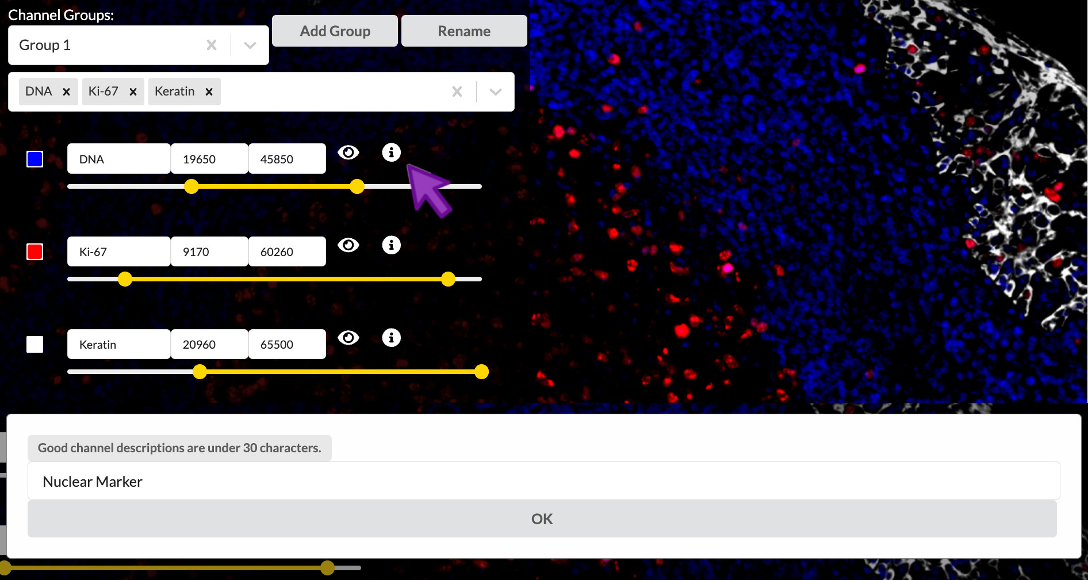Click the Keratin maximum value 65500 field
Viewport: 1088px width, 580px height.
click(288, 344)
